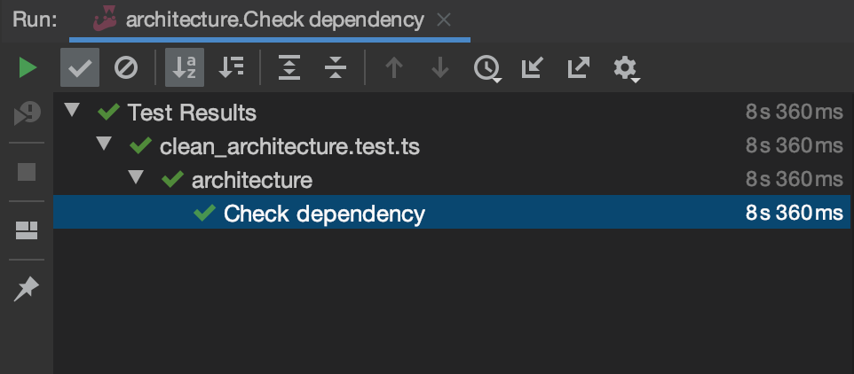Image resolution: width=854 pixels, height=374 pixels.
Task: Select the architecture.Check dependency tab
Action: [270, 20]
